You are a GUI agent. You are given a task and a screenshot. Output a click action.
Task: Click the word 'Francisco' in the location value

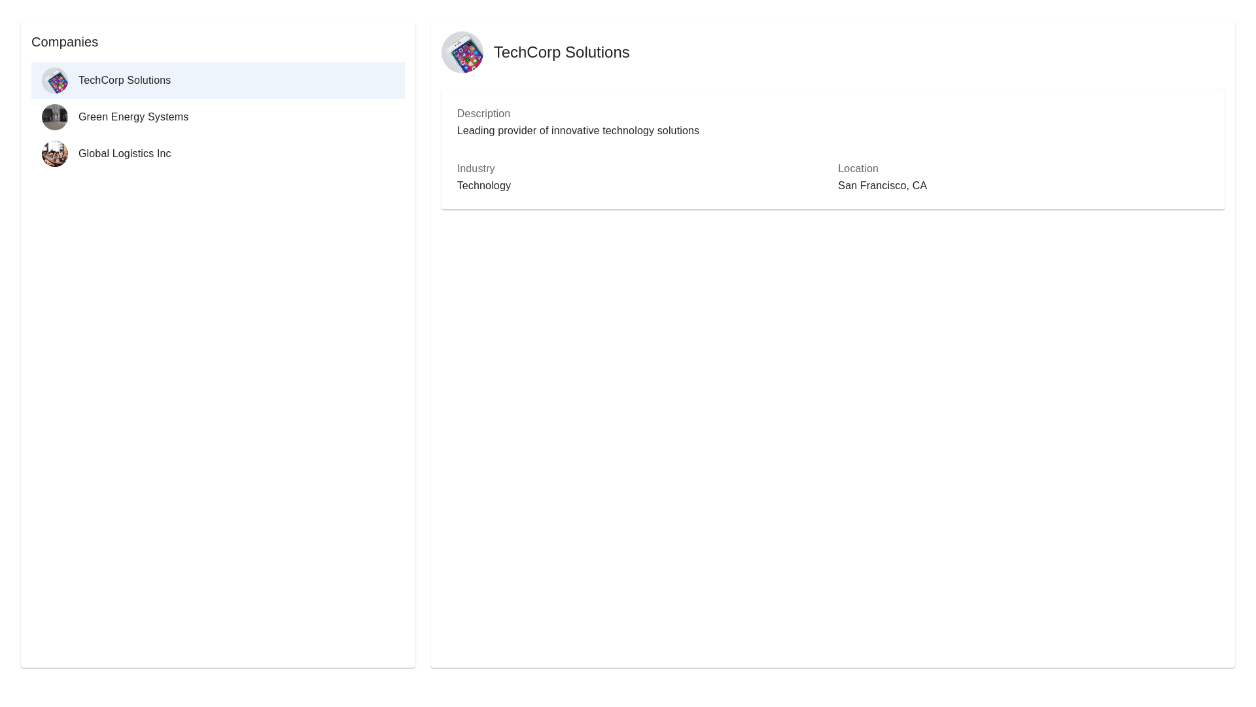coord(883,186)
